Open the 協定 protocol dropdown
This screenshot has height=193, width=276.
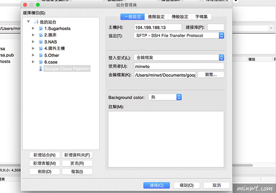[179, 35]
